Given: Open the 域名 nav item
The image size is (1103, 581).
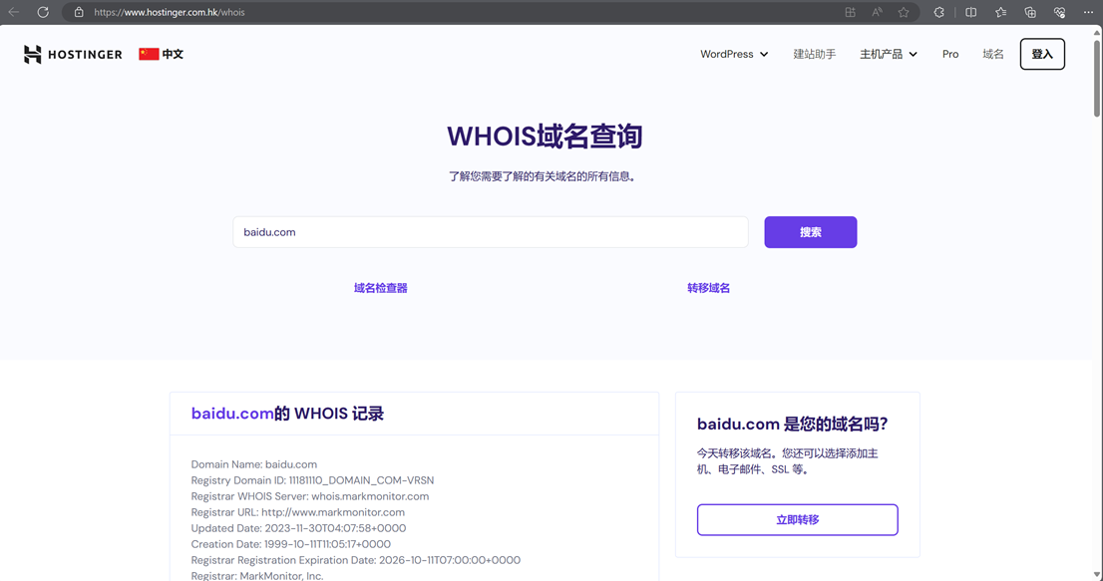Looking at the screenshot, I should click(x=993, y=54).
